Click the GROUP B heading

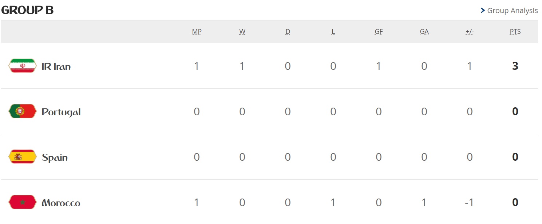point(28,10)
